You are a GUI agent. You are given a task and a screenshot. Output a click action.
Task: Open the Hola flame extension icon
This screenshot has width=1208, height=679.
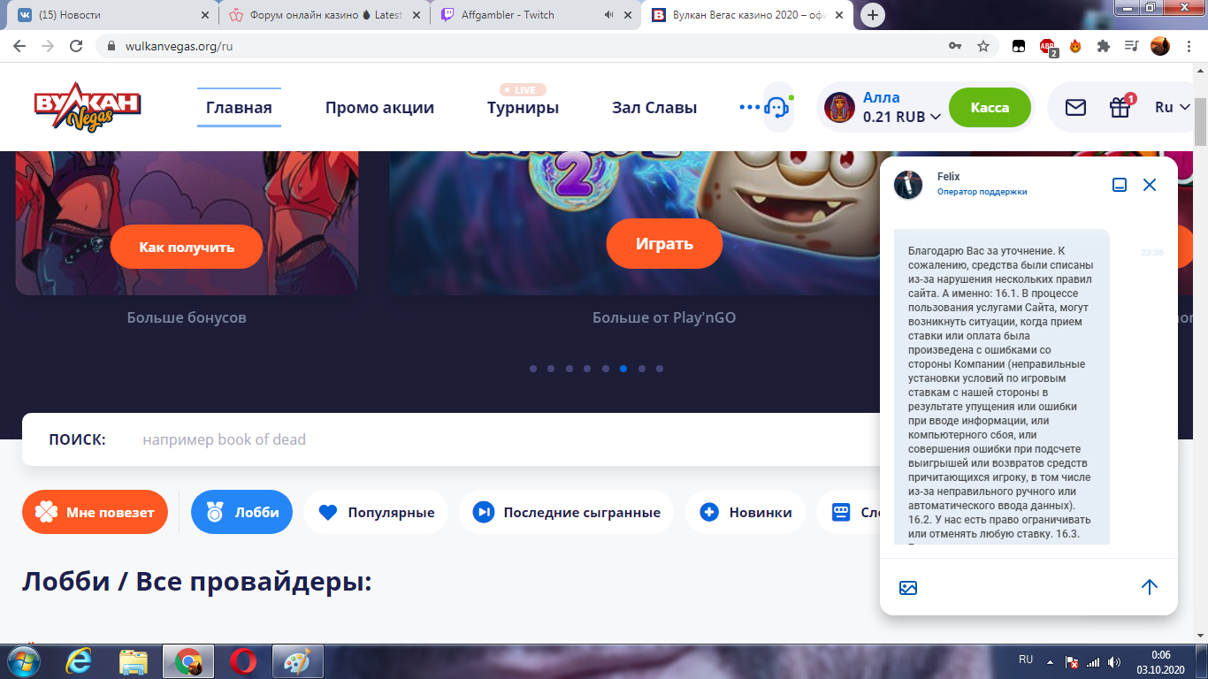click(1075, 46)
